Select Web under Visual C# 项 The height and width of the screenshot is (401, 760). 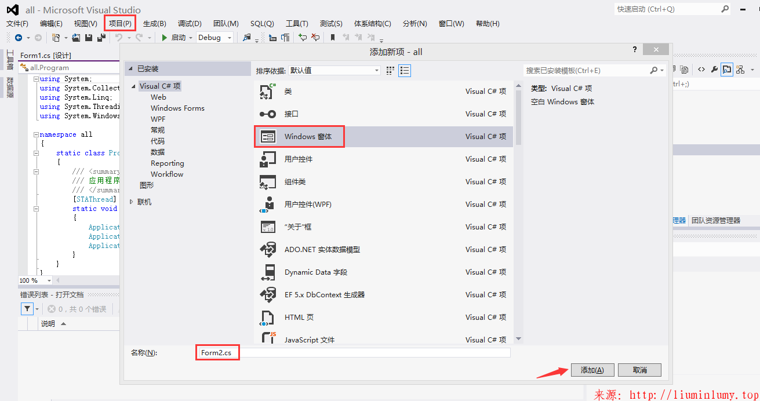point(158,97)
